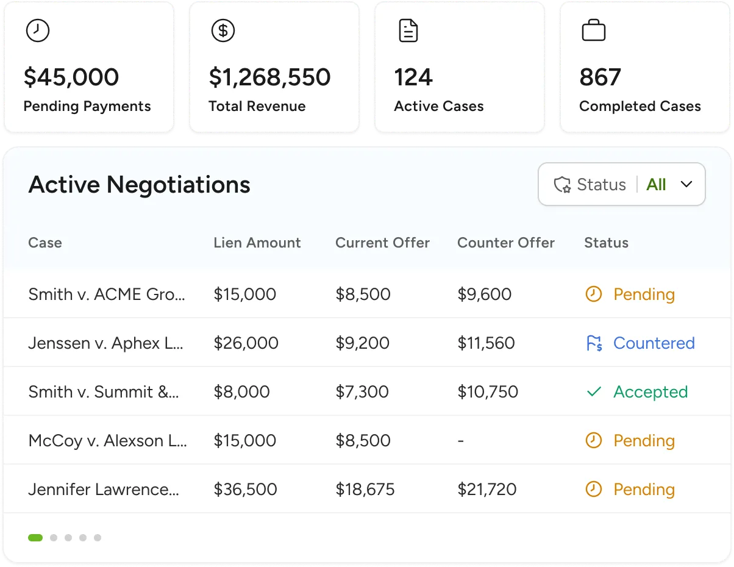
Task: Open the Status filter dropdown chevron
Action: 686,184
